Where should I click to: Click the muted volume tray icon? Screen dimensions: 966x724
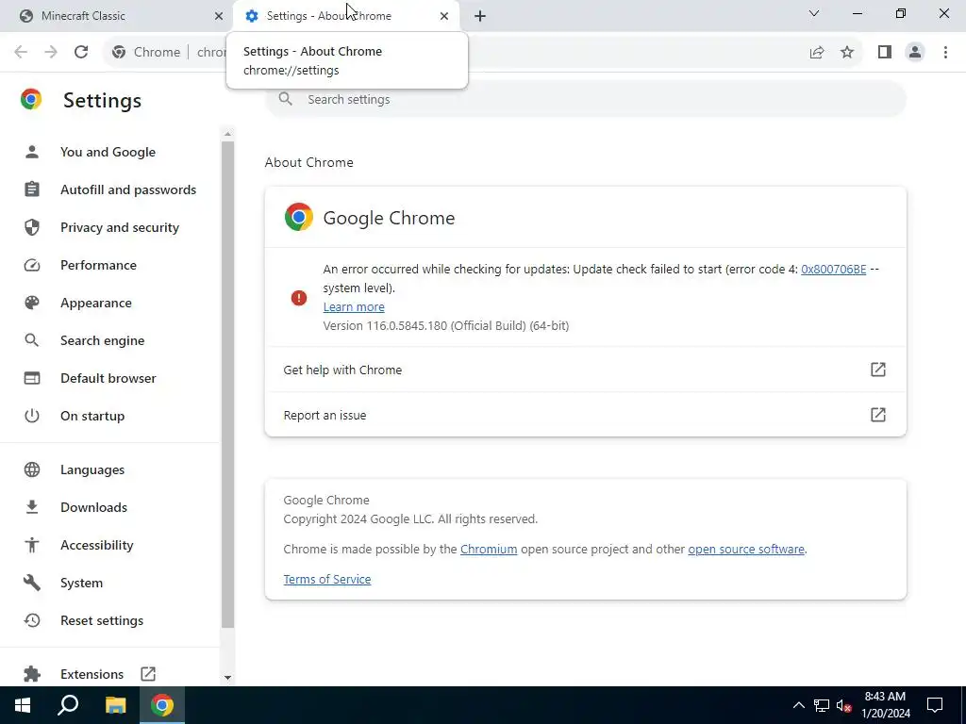coord(843,705)
